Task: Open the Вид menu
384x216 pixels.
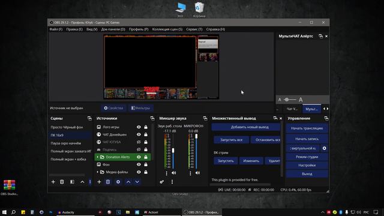Action: [92, 29]
